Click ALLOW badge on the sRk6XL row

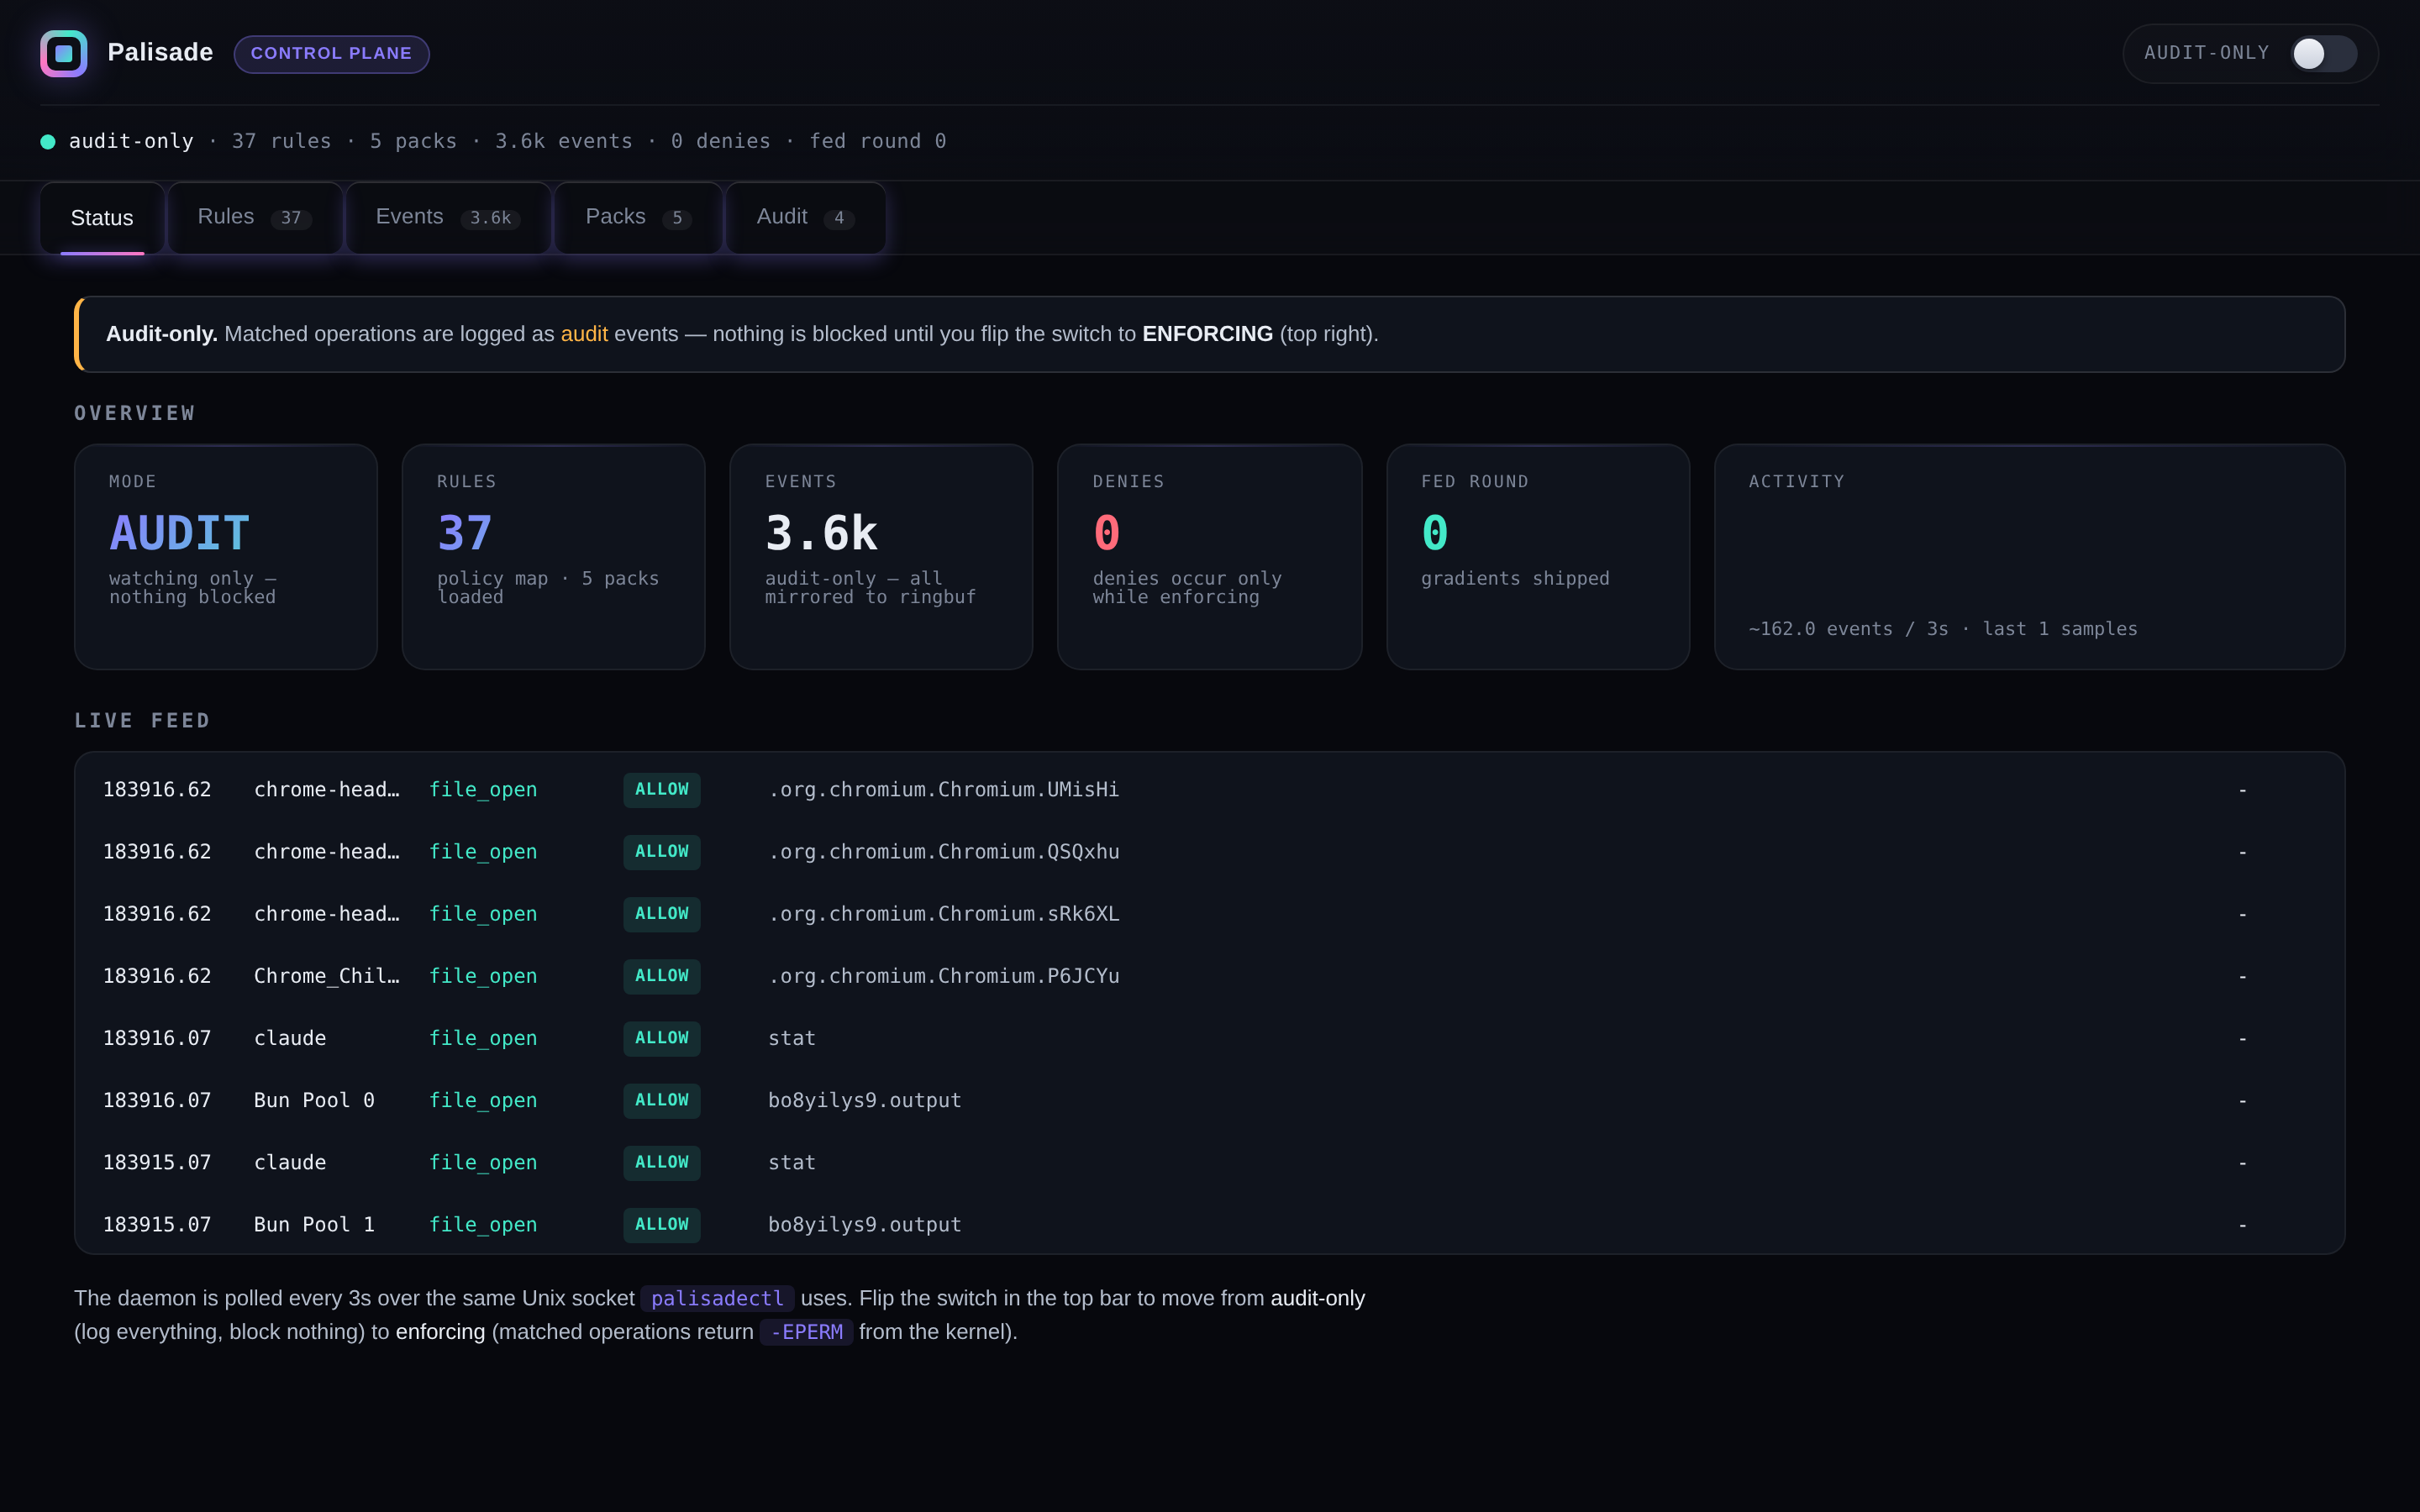(662, 914)
